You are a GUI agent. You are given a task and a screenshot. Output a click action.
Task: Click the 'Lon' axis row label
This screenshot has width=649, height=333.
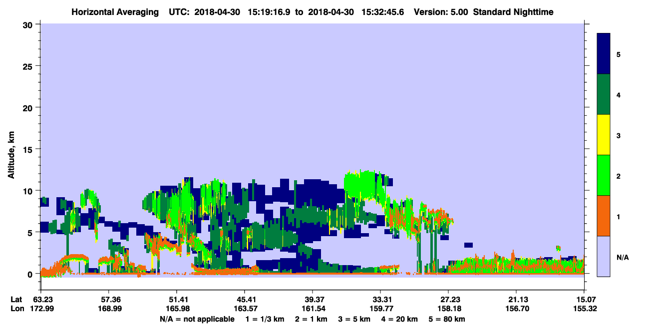point(17,309)
